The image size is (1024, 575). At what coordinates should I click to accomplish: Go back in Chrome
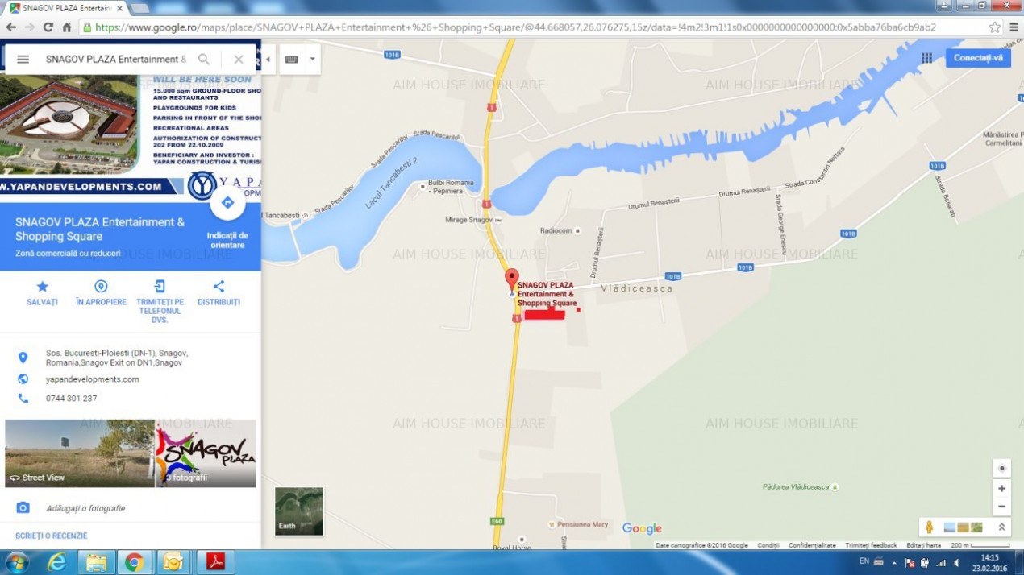(11, 27)
